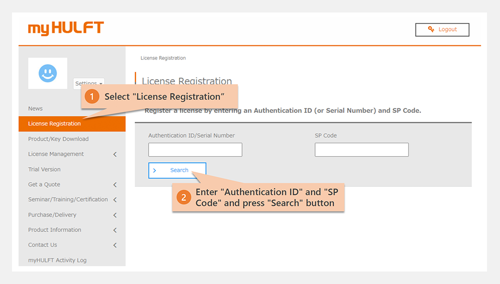Expand the Contact Us chevron
This screenshot has height=284, width=500.
point(115,245)
